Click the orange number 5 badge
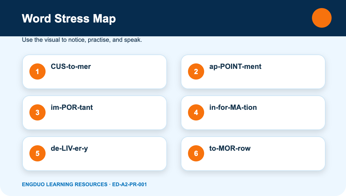346x196 pixels. click(x=37, y=153)
